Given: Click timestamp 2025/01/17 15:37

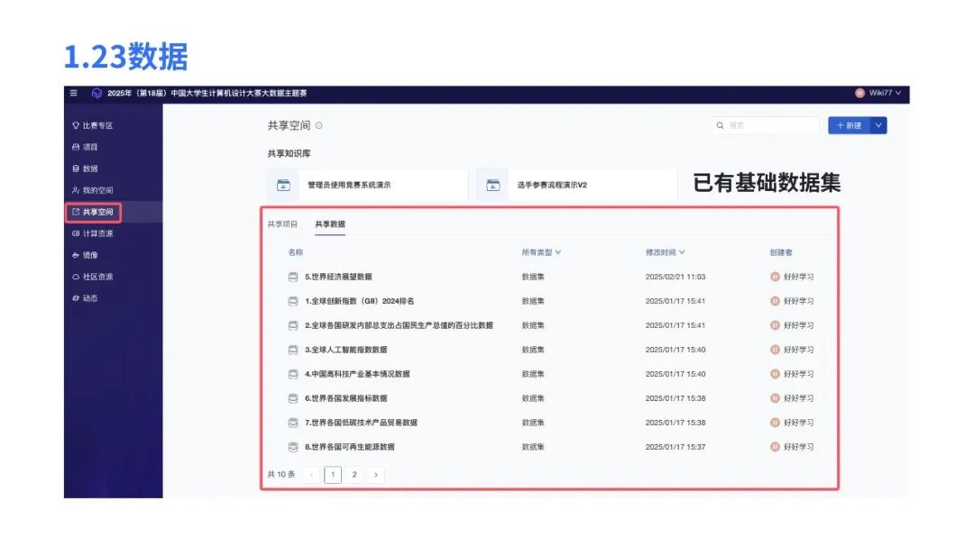Looking at the screenshot, I should tap(675, 446).
